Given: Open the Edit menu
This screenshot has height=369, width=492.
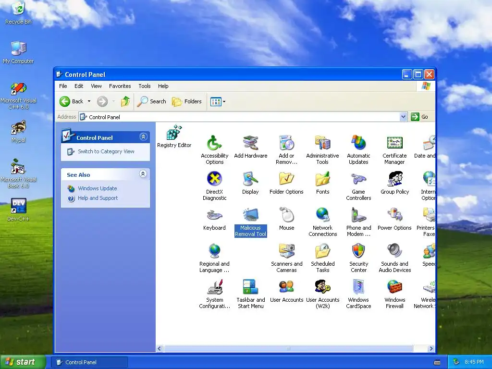Looking at the screenshot, I should pos(79,86).
